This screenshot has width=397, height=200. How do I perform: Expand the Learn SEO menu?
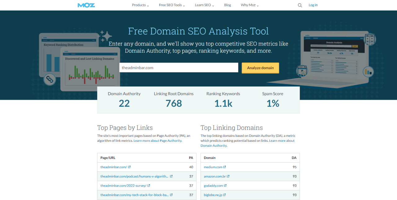coord(204,5)
